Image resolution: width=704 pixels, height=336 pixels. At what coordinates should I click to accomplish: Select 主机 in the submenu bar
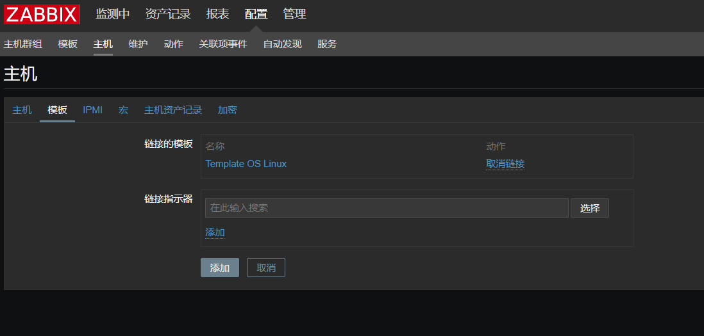click(x=103, y=44)
